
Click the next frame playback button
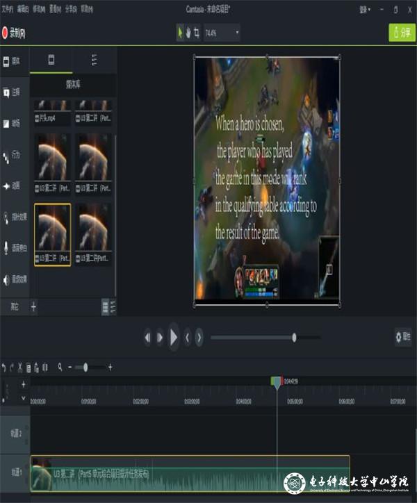(160, 338)
